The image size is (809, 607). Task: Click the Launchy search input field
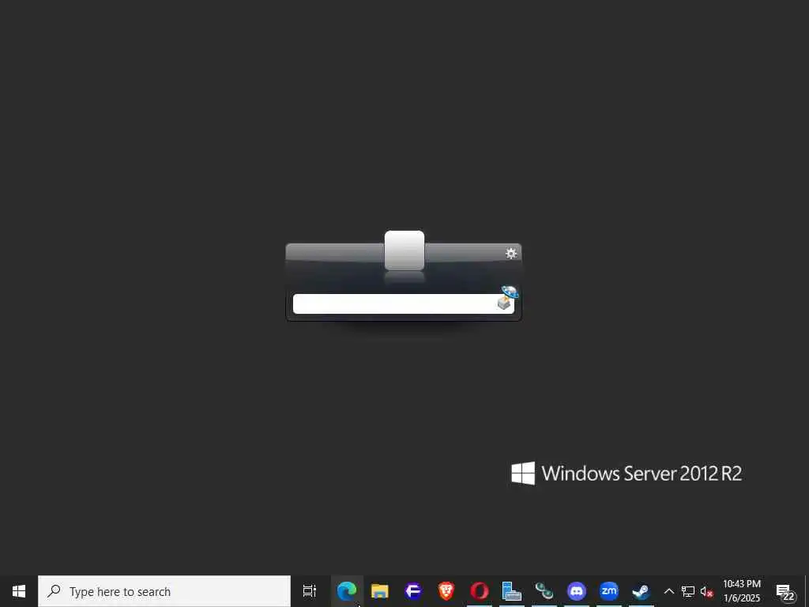403,304
